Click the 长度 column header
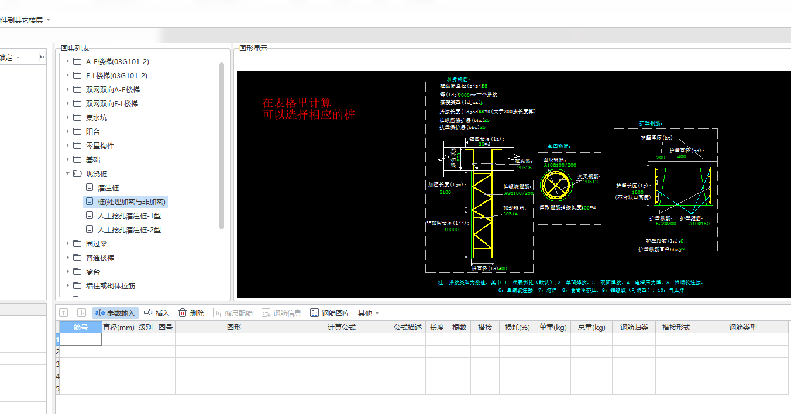Screen dimensions: 791x414 [x=437, y=328]
